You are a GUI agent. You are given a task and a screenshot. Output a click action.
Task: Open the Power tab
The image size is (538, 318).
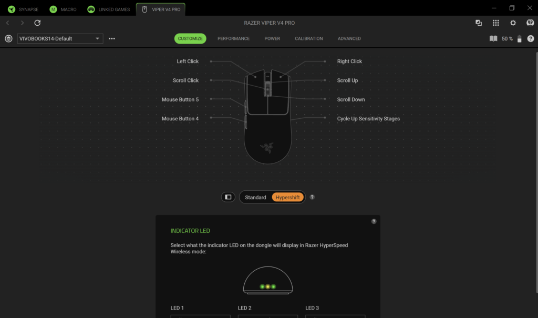[x=272, y=38]
